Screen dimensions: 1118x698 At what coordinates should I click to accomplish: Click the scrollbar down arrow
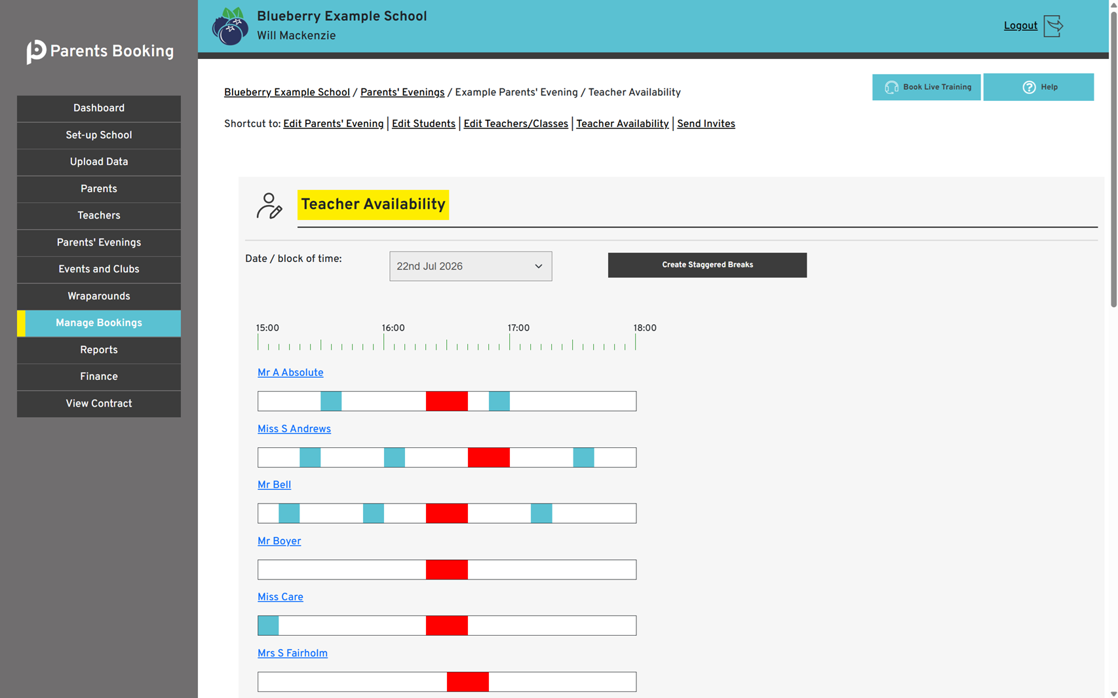(1113, 693)
